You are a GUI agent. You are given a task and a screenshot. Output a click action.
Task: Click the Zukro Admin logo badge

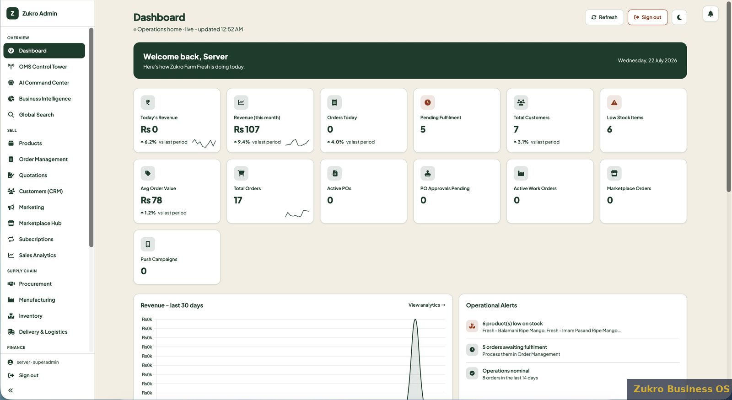pos(12,13)
